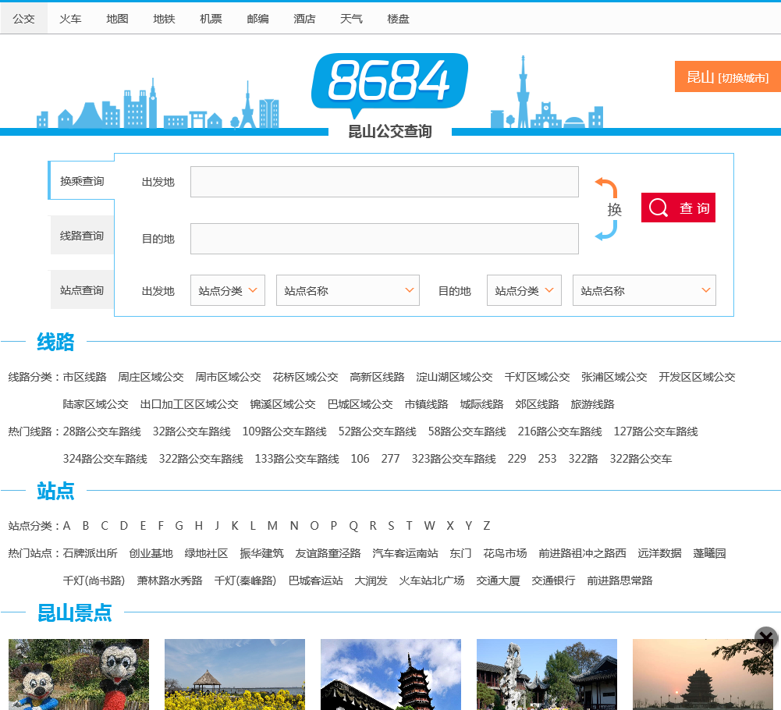Open the 火车 navigation item
Screen dimensions: 781x710
pos(70,19)
